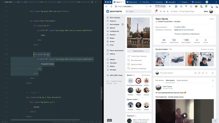Open Файлы in the VK sidebar
219x123 pixels.
tap(112, 66)
